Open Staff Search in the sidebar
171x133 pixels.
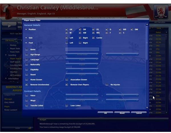click(15, 62)
